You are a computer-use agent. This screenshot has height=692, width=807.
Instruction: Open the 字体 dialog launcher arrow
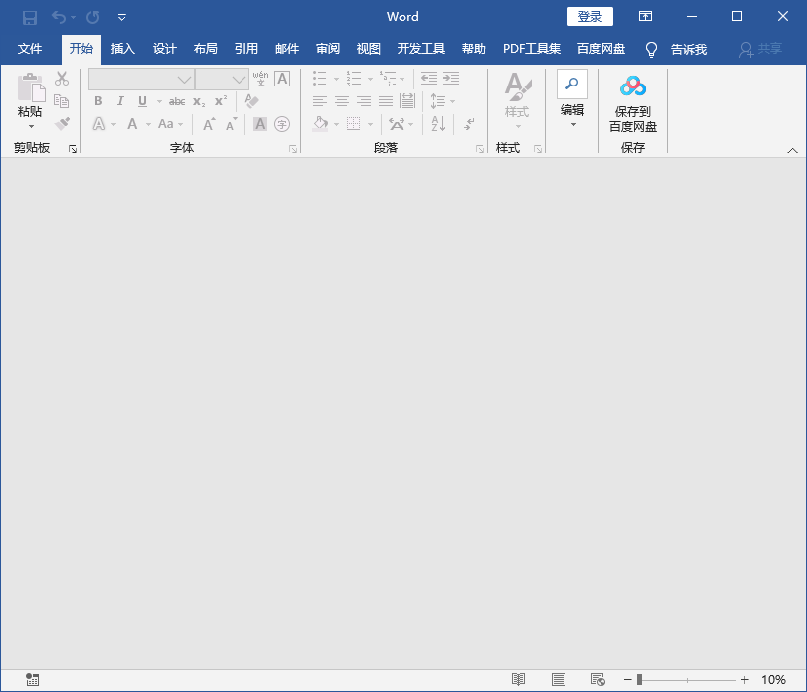click(292, 147)
